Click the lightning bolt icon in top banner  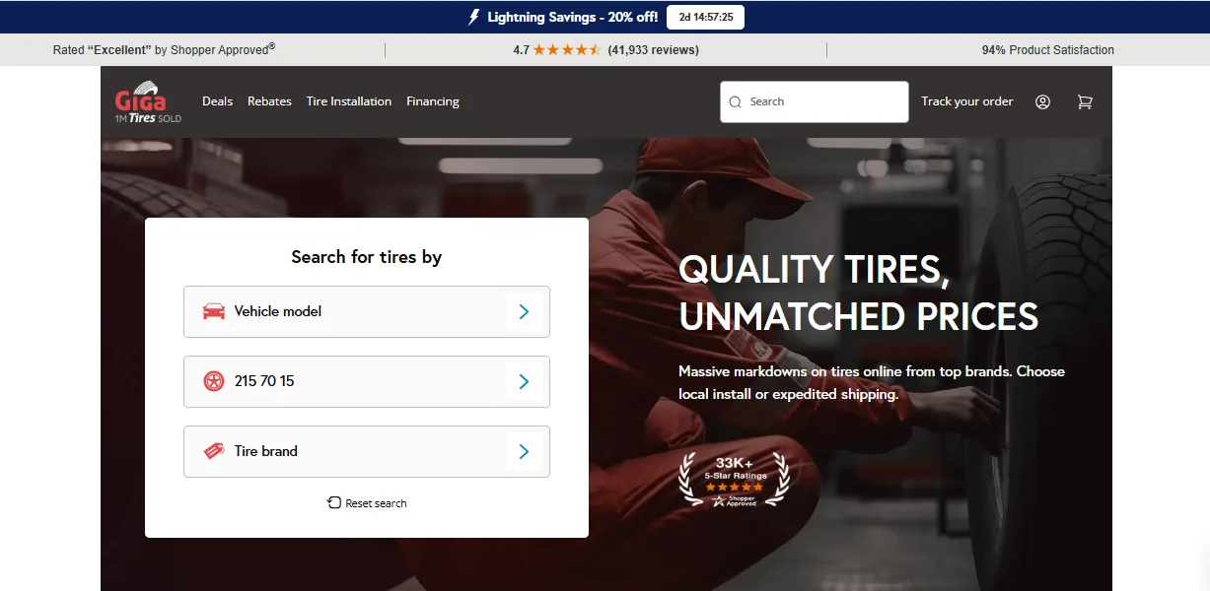pyautogui.click(x=474, y=17)
